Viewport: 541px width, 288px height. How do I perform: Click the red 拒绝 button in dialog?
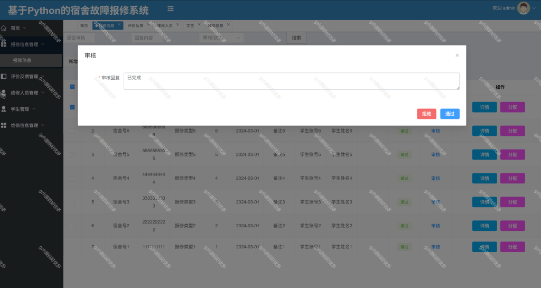tap(426, 114)
